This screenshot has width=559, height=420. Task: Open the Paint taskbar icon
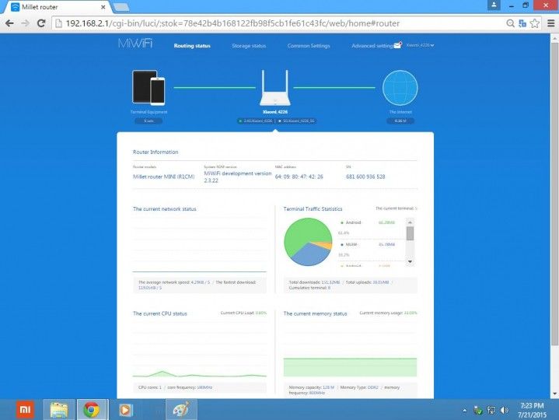(181, 410)
